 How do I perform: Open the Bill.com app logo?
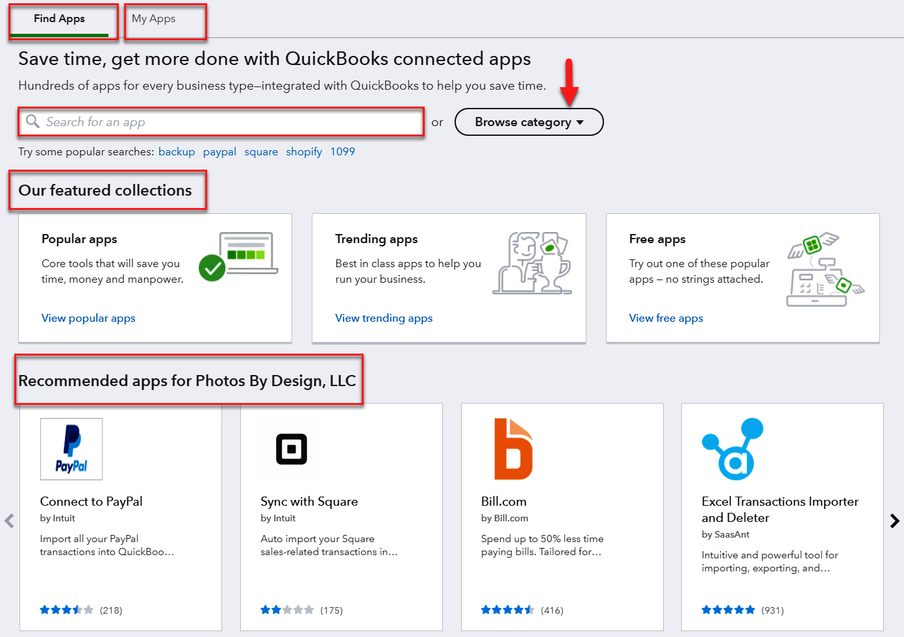513,449
